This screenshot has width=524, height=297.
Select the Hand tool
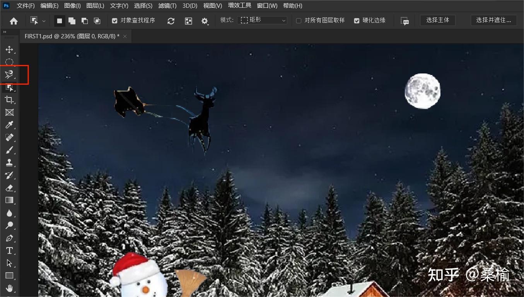pyautogui.click(x=9, y=288)
